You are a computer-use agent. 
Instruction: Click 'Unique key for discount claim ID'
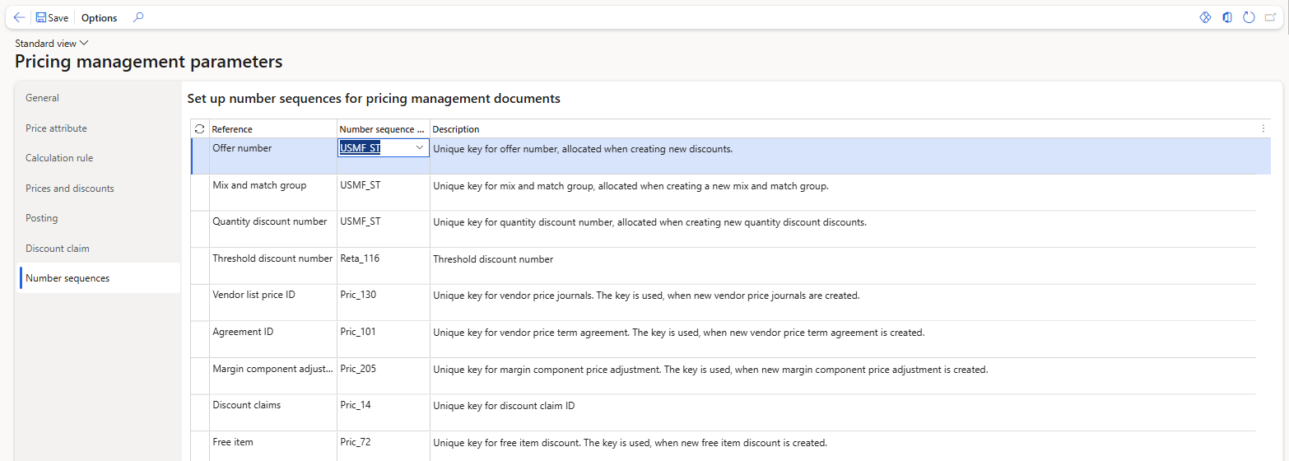(x=504, y=406)
